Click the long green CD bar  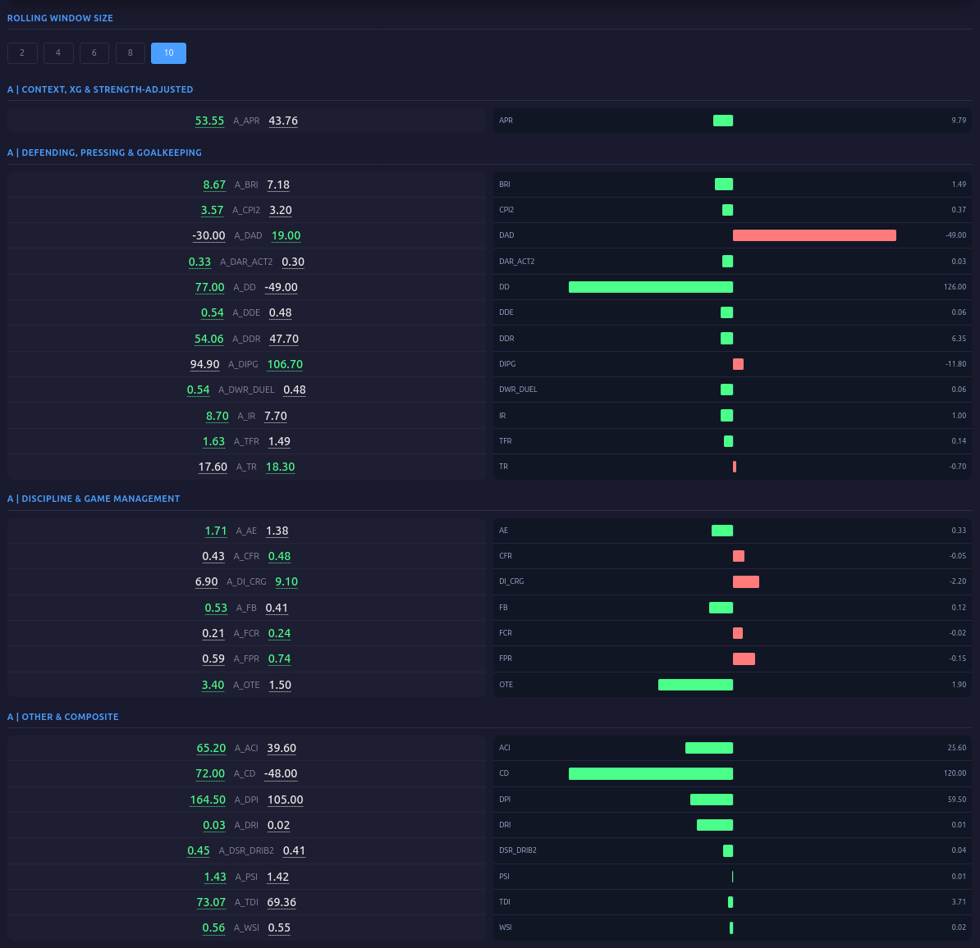[650, 773]
